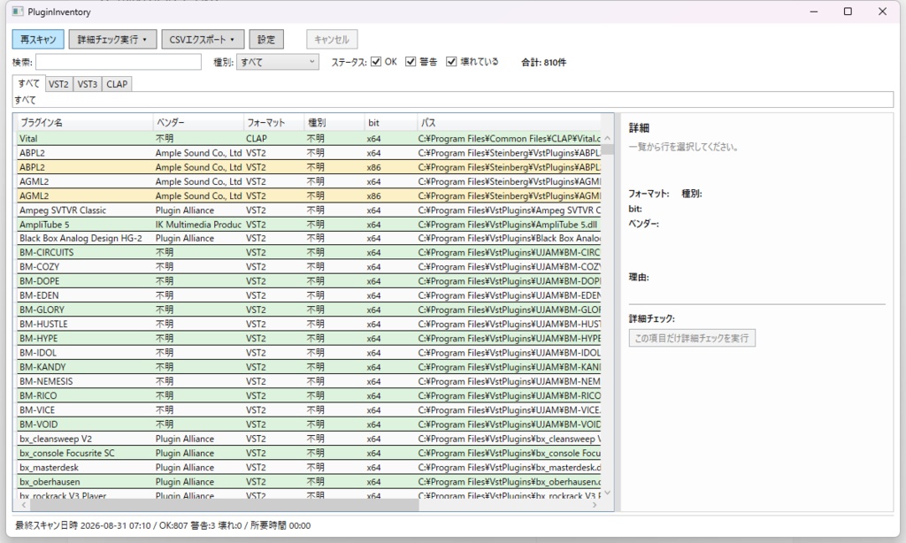Click the PluginInventory app icon in title bar
The image size is (906, 543).
(x=18, y=11)
